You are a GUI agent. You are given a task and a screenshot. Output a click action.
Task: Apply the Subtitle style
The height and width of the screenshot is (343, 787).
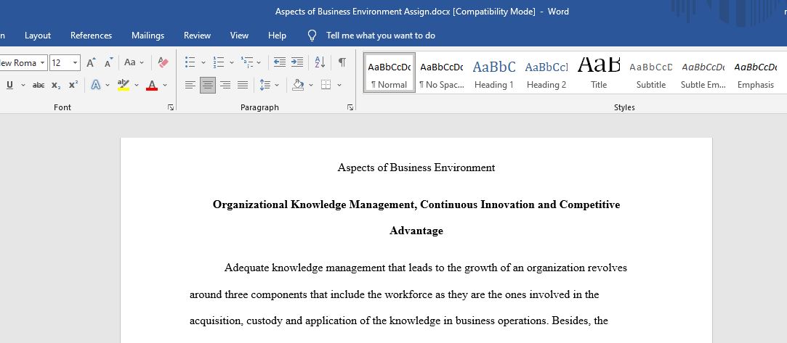click(x=651, y=73)
